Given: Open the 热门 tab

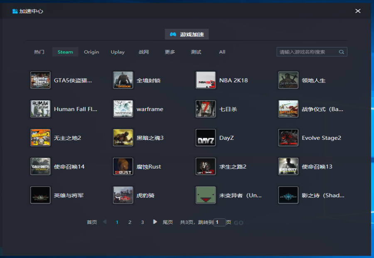Looking at the screenshot, I should tap(39, 52).
